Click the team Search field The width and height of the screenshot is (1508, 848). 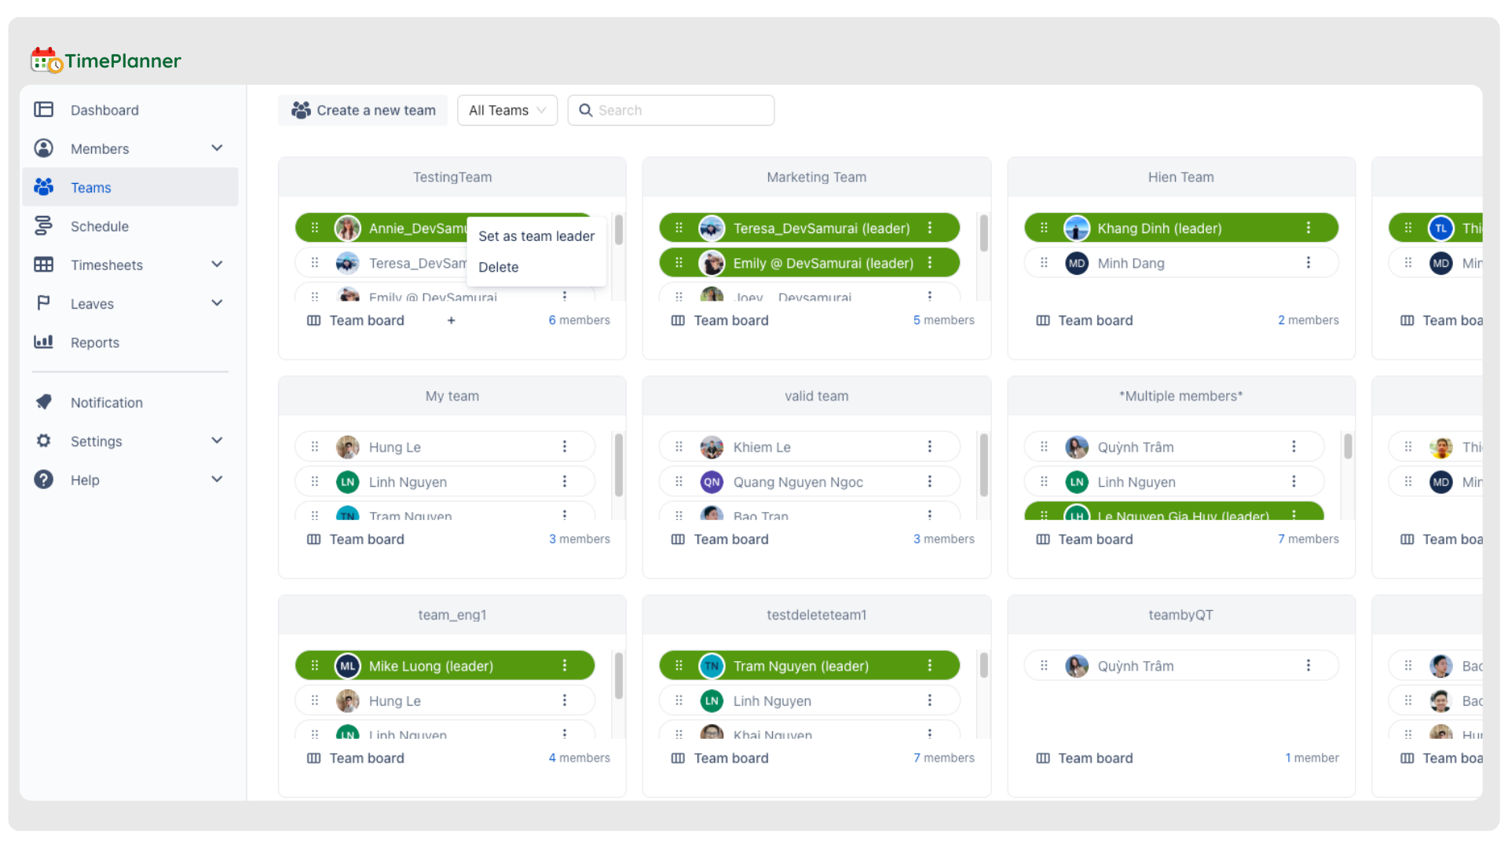click(x=672, y=110)
